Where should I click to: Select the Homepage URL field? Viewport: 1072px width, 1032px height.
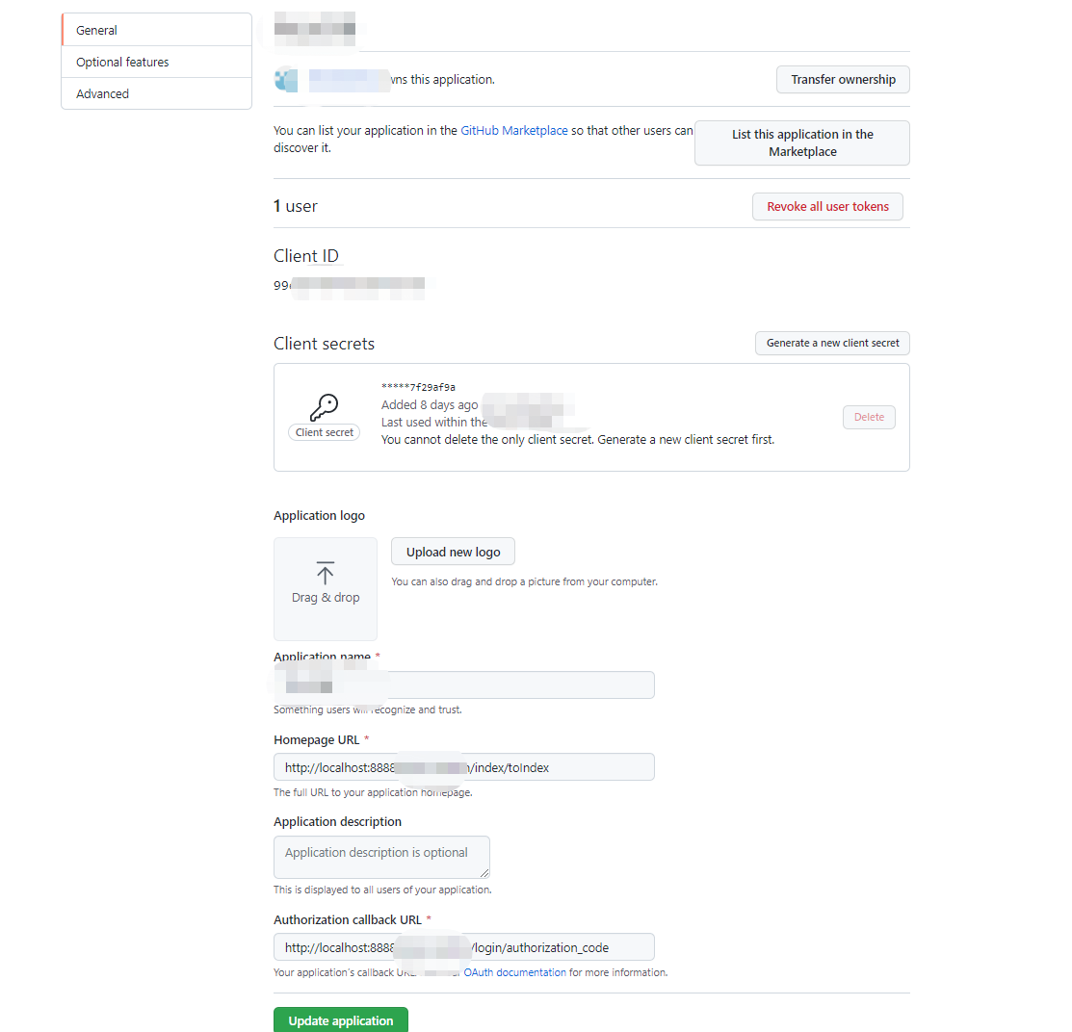tap(463, 766)
